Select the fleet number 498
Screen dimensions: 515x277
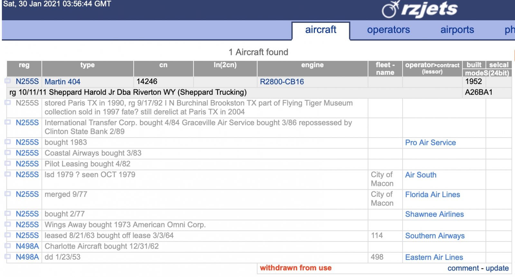[377, 257]
